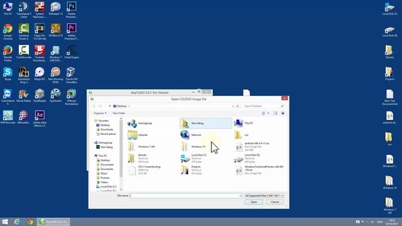Open Internet Explorer from the taskbar
Screen dimensions: 402x226
coord(17,222)
